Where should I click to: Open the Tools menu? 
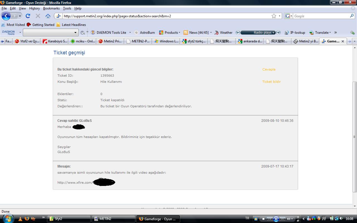pos(67,8)
